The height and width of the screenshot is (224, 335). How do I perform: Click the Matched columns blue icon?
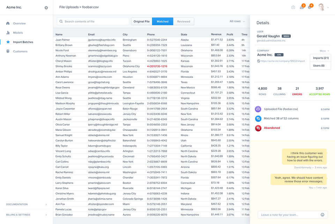(258, 119)
